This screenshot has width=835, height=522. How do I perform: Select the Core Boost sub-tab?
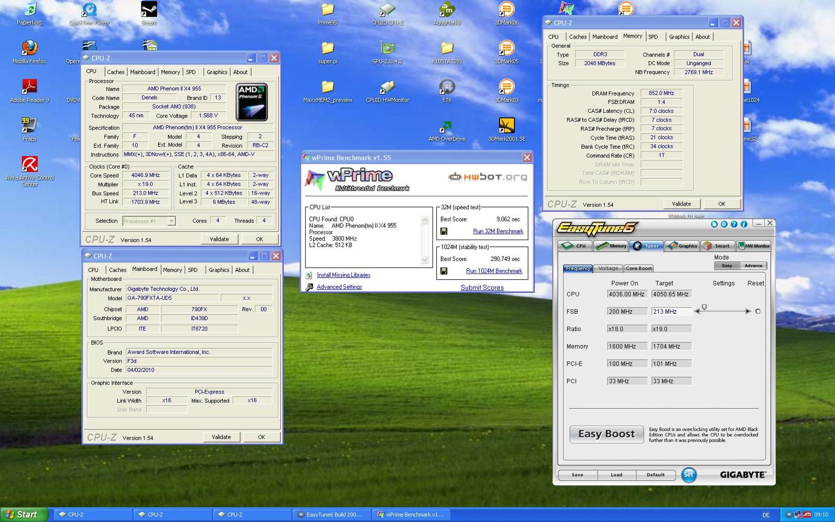(x=639, y=268)
